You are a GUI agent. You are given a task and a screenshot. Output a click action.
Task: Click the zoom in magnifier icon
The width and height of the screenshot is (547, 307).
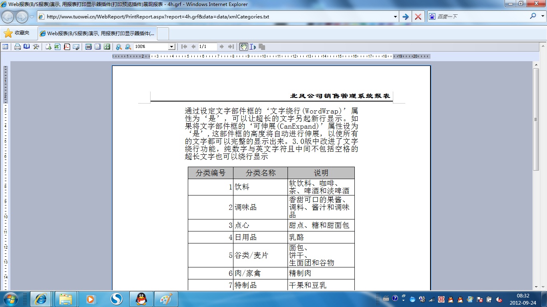click(x=119, y=47)
